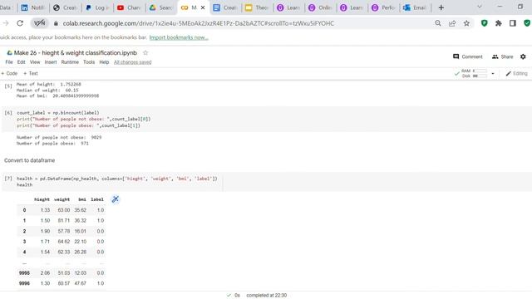Open the File menu

9,62
